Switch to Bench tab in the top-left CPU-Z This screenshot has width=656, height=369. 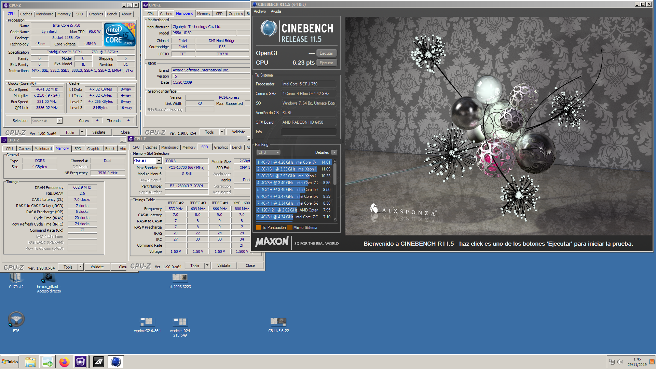[112, 14]
